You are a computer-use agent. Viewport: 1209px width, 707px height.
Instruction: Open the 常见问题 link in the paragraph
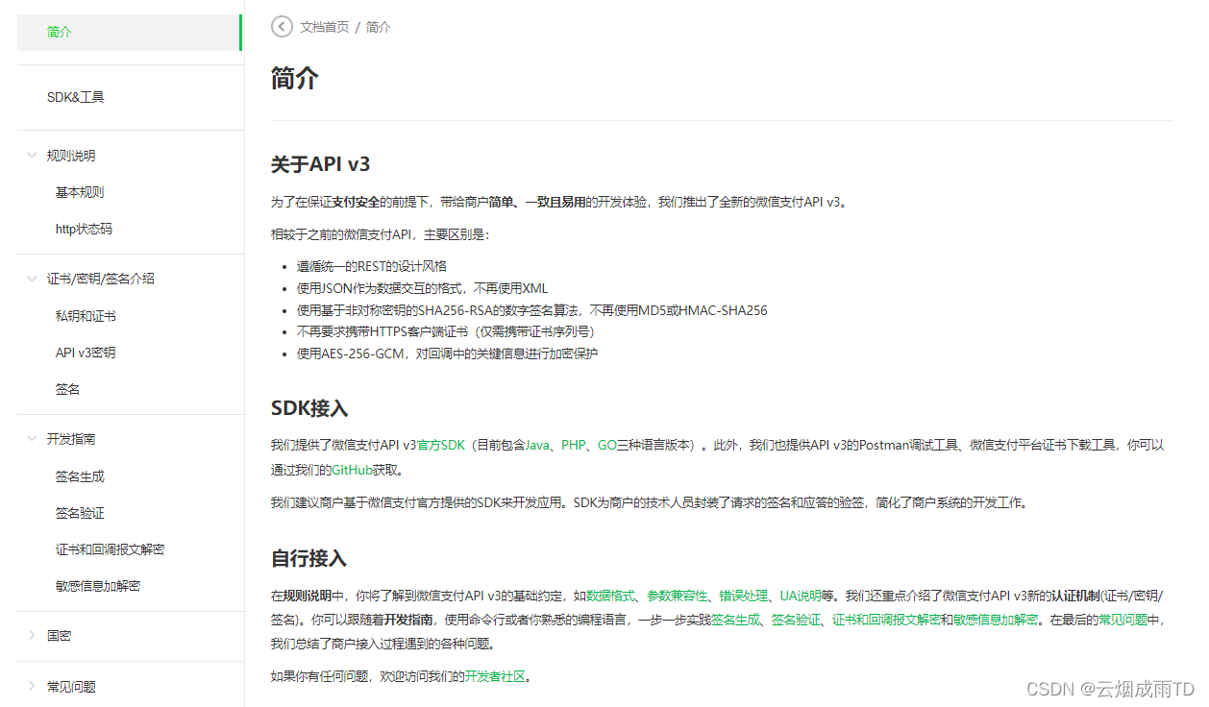(x=1123, y=620)
